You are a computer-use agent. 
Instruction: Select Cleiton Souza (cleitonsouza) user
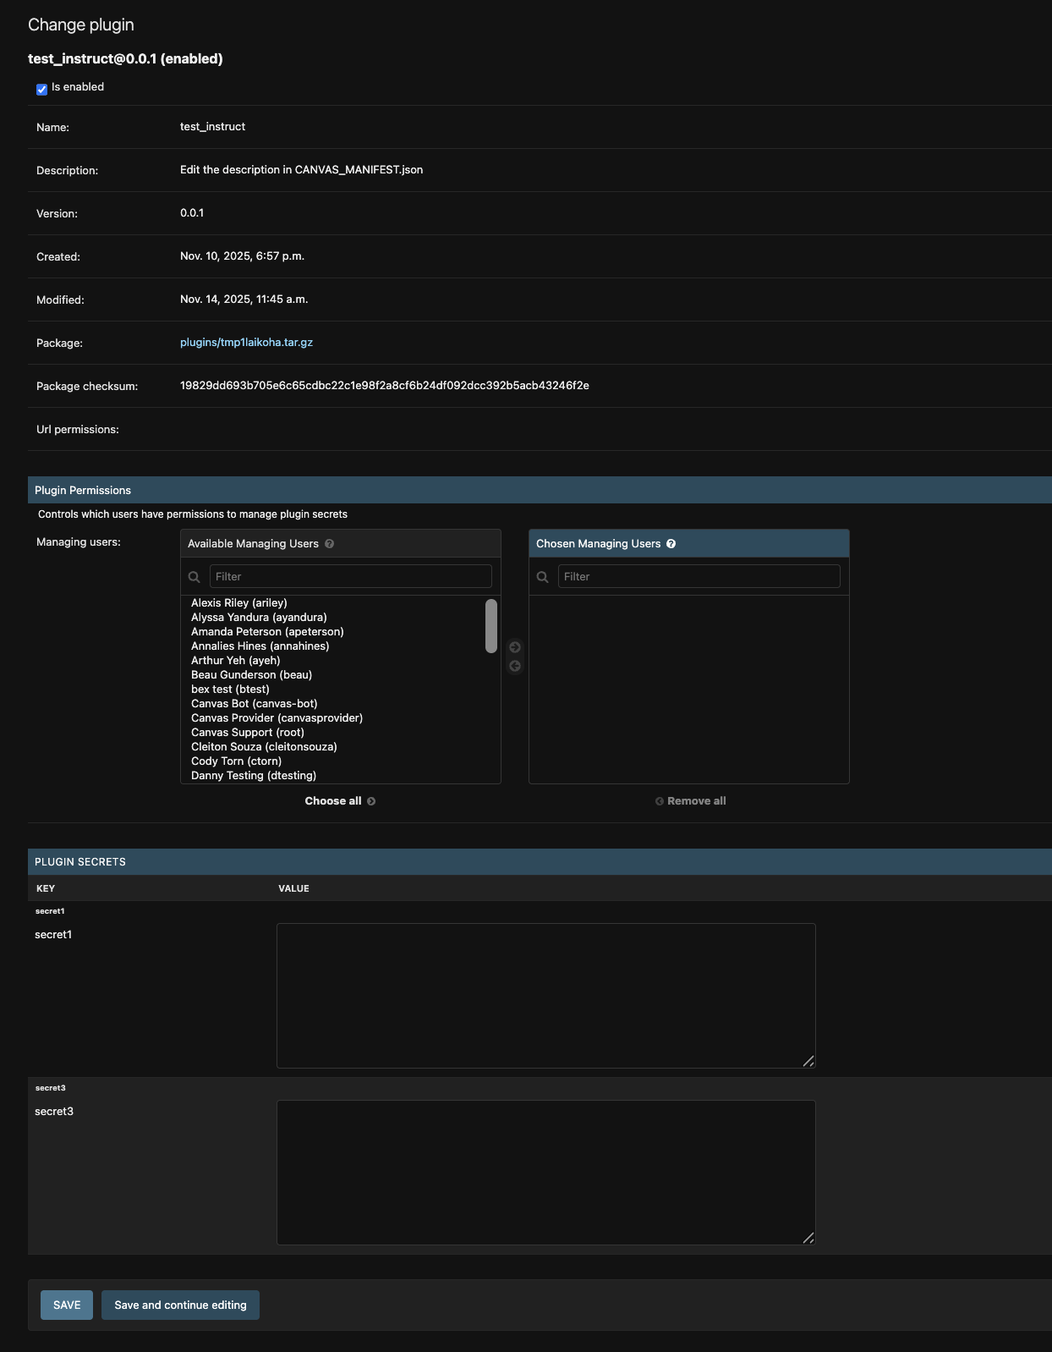[x=264, y=747]
